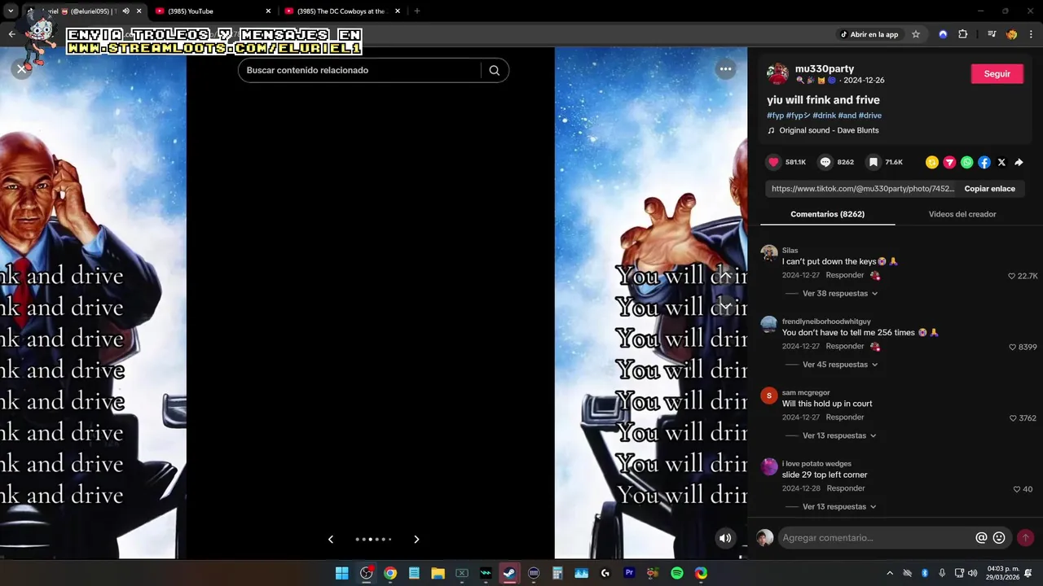Mute the tab audio speaker icon
The width and height of the screenshot is (1043, 586).
tap(125, 11)
